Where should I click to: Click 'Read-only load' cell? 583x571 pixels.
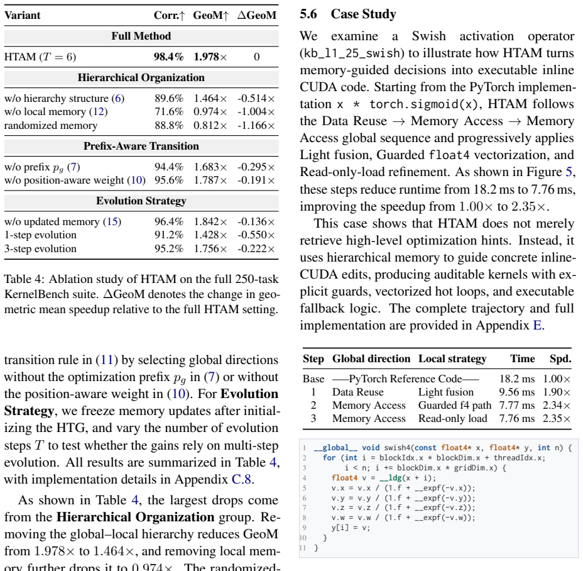point(452,418)
